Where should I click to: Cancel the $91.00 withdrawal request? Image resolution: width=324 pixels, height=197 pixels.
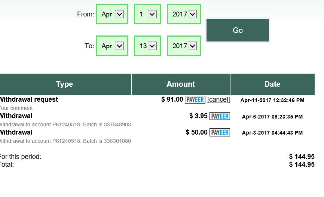coord(218,99)
